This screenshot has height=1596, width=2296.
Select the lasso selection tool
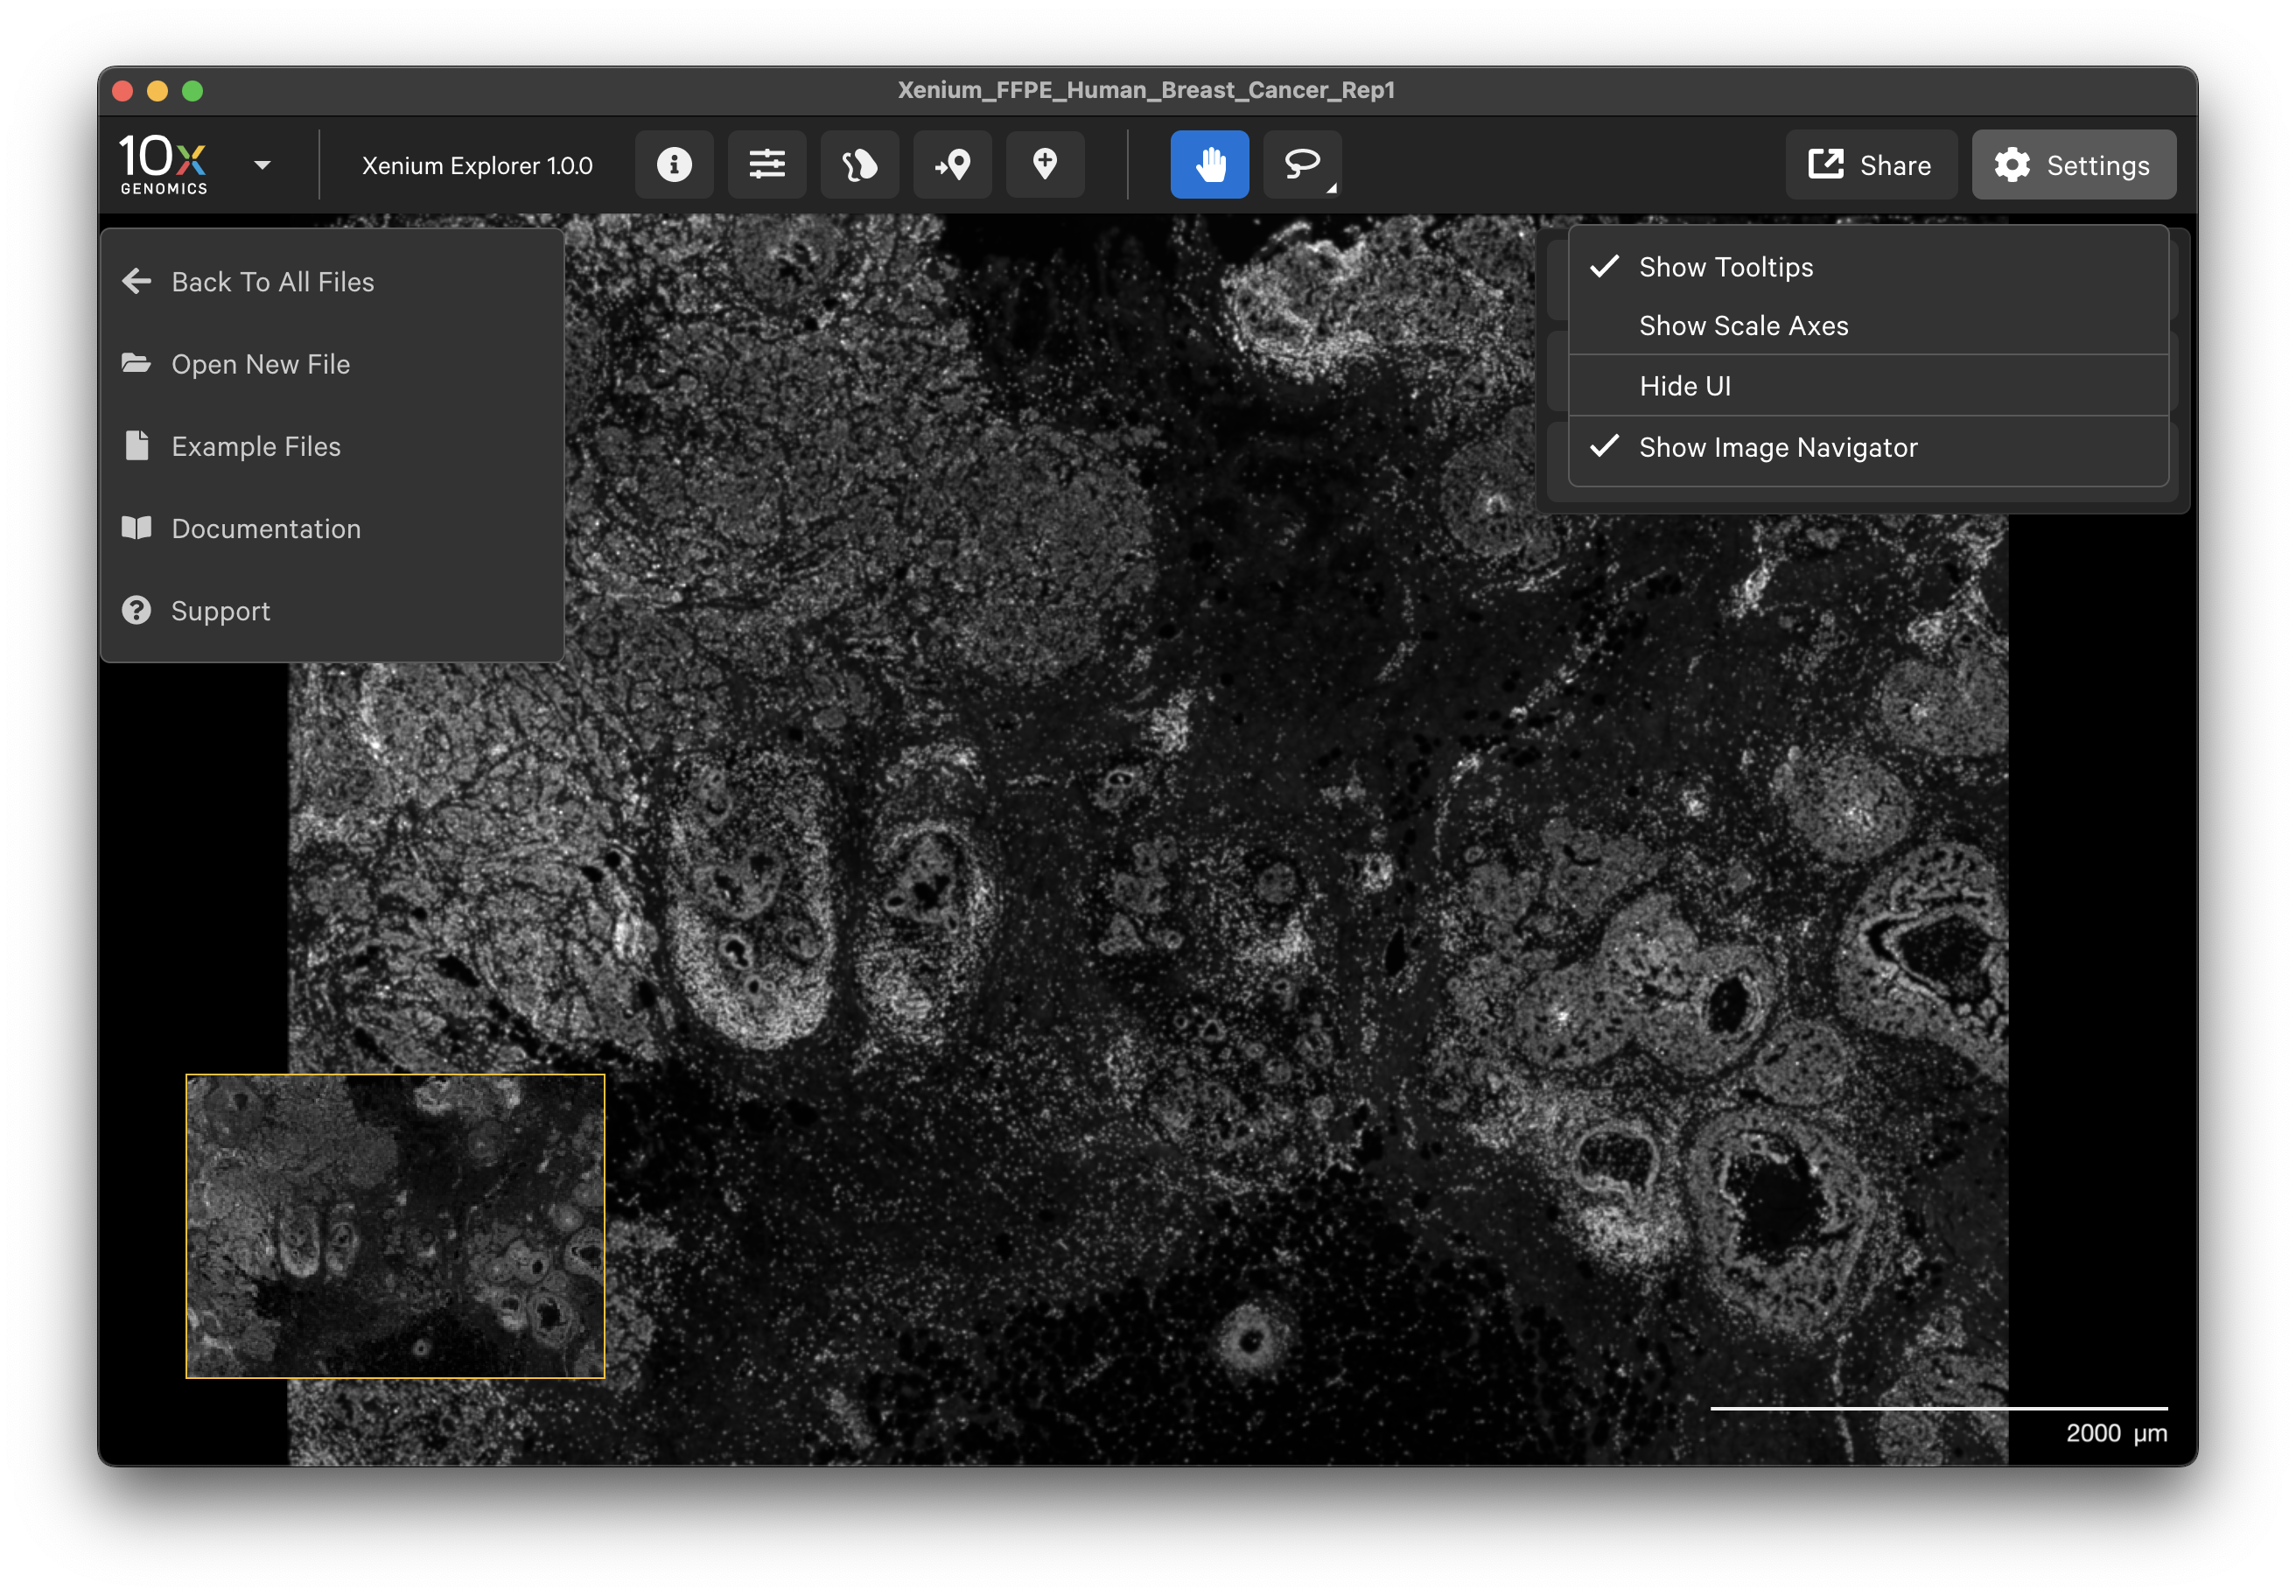1302,164
